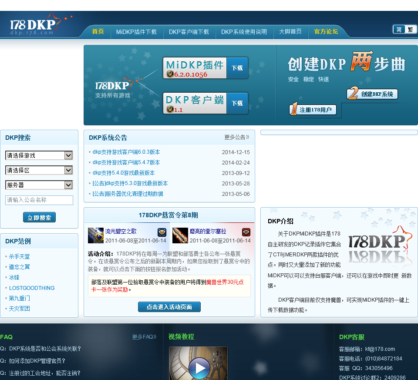Open announcement dkp支持游戏客户端5.4.7版本
This screenshot has height=380, width=418.
coord(126,162)
